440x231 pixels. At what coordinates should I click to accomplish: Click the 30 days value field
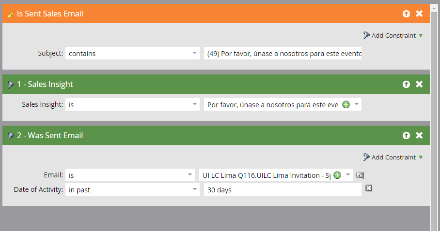click(x=283, y=190)
